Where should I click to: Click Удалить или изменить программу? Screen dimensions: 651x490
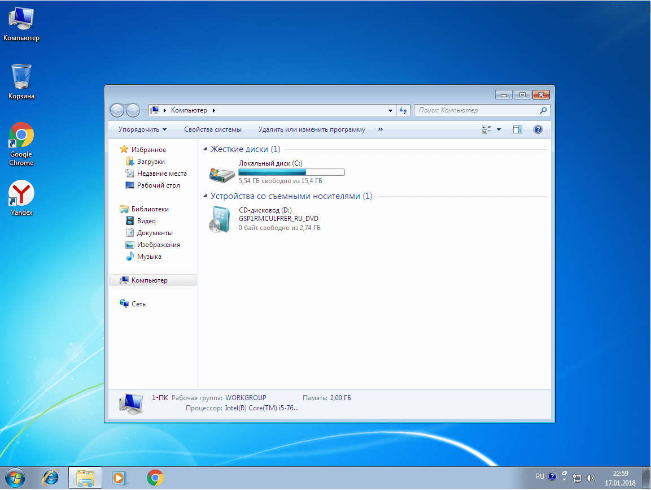pyautogui.click(x=312, y=129)
